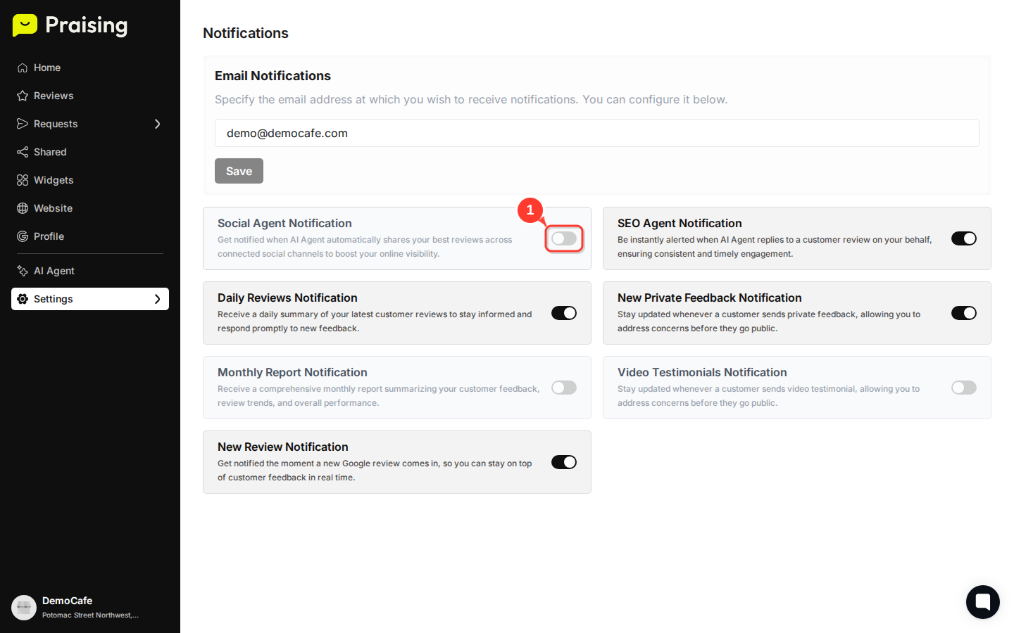The image size is (1014, 633).
Task: Click the Save button
Action: click(239, 170)
